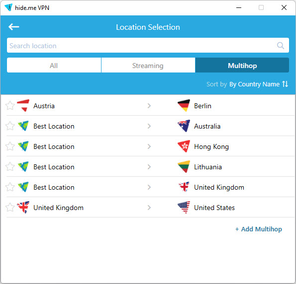Image resolution: width=296 pixels, height=284 pixels.
Task: Select the Multihop tab
Action: point(242,65)
